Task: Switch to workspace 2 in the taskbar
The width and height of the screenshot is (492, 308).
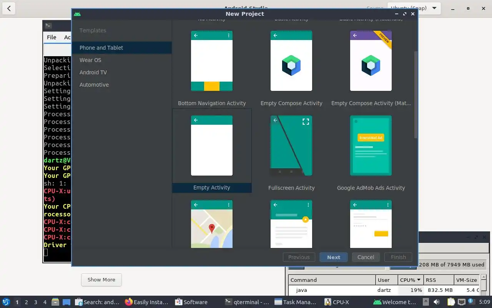Action: [x=27, y=302]
